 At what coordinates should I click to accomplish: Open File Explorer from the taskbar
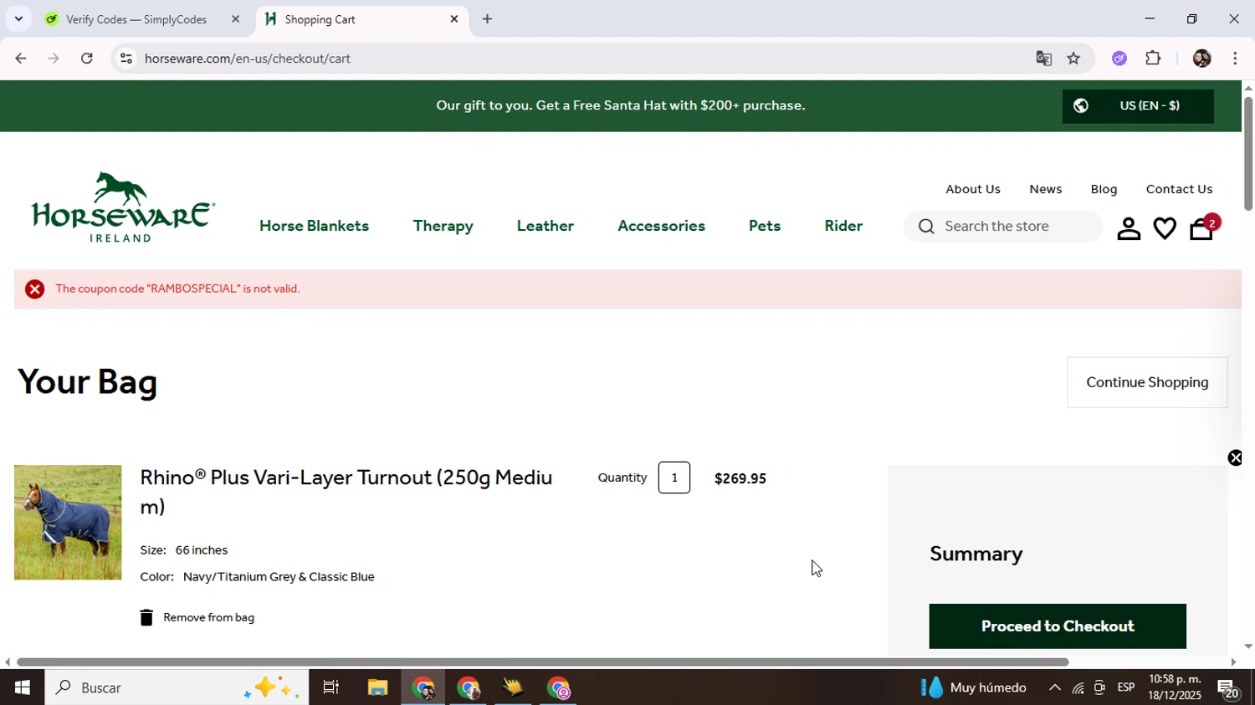[x=377, y=687]
